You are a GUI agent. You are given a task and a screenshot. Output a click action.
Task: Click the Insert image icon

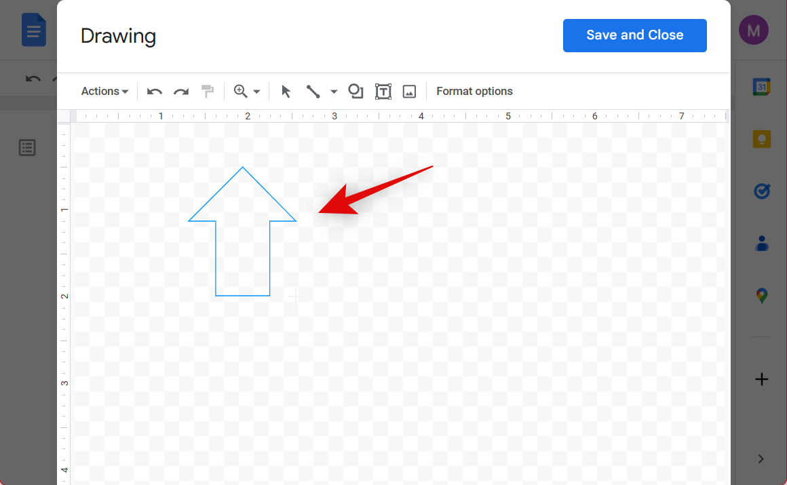tap(410, 92)
